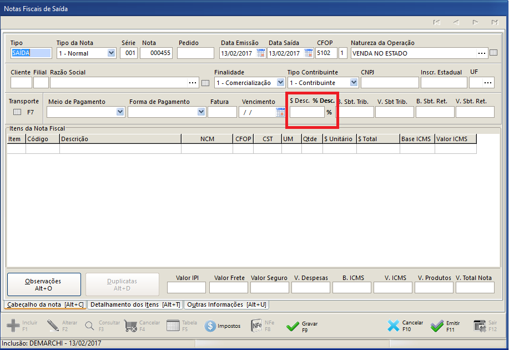
Task: Open Razão Social search ellipsis
Action: [193, 83]
